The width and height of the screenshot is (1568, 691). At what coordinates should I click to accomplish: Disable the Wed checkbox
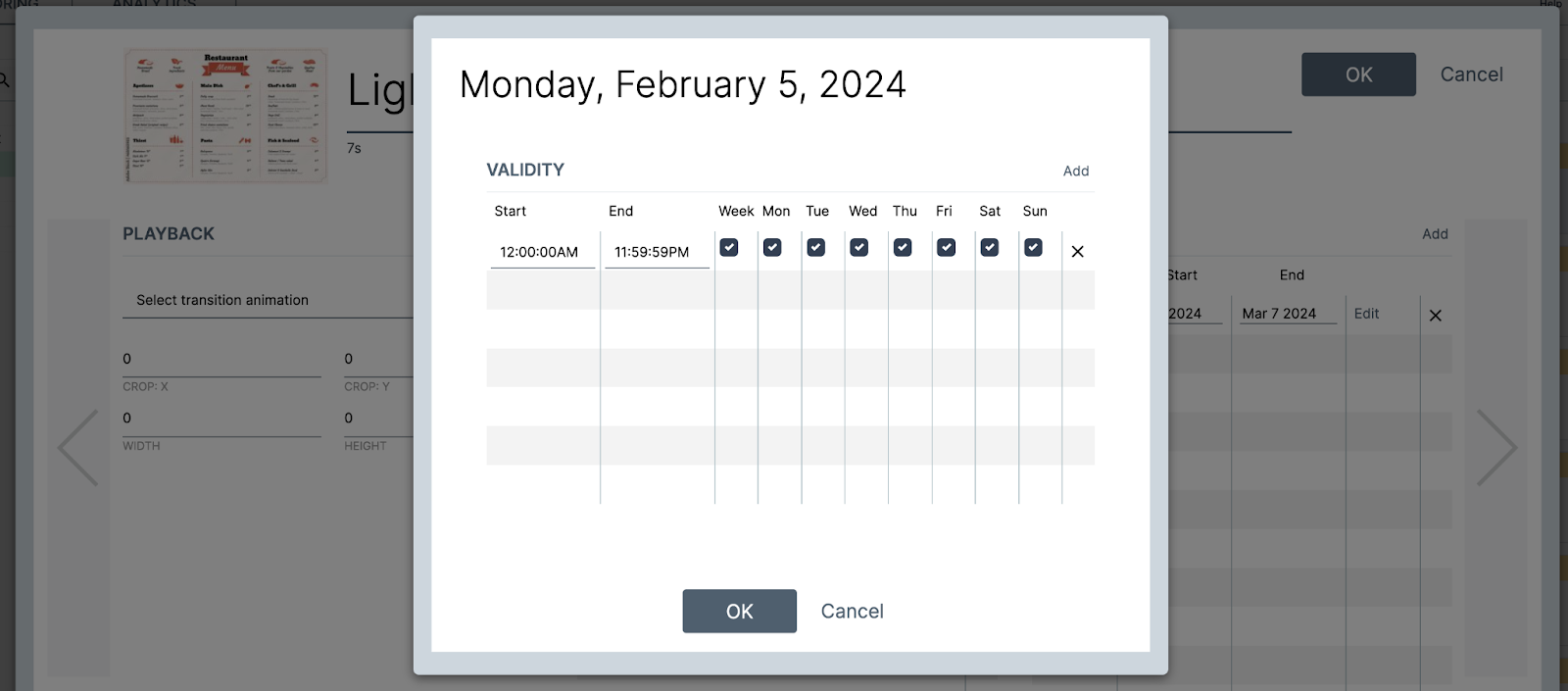(x=859, y=248)
